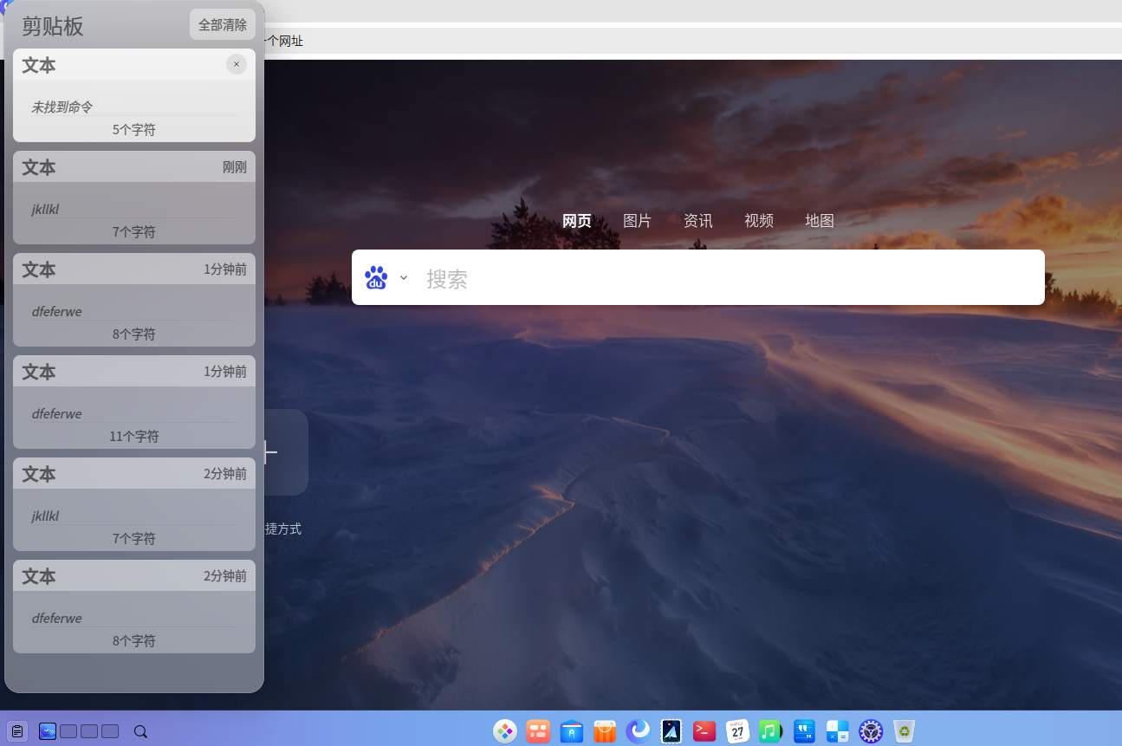The width and height of the screenshot is (1122, 746).
Task: Open the trash bin in the dock
Action: tap(904, 731)
